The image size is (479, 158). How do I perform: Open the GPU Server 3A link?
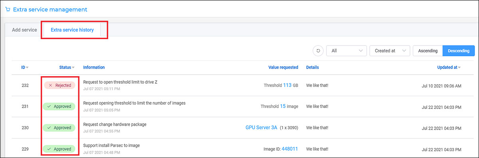tap(261, 128)
